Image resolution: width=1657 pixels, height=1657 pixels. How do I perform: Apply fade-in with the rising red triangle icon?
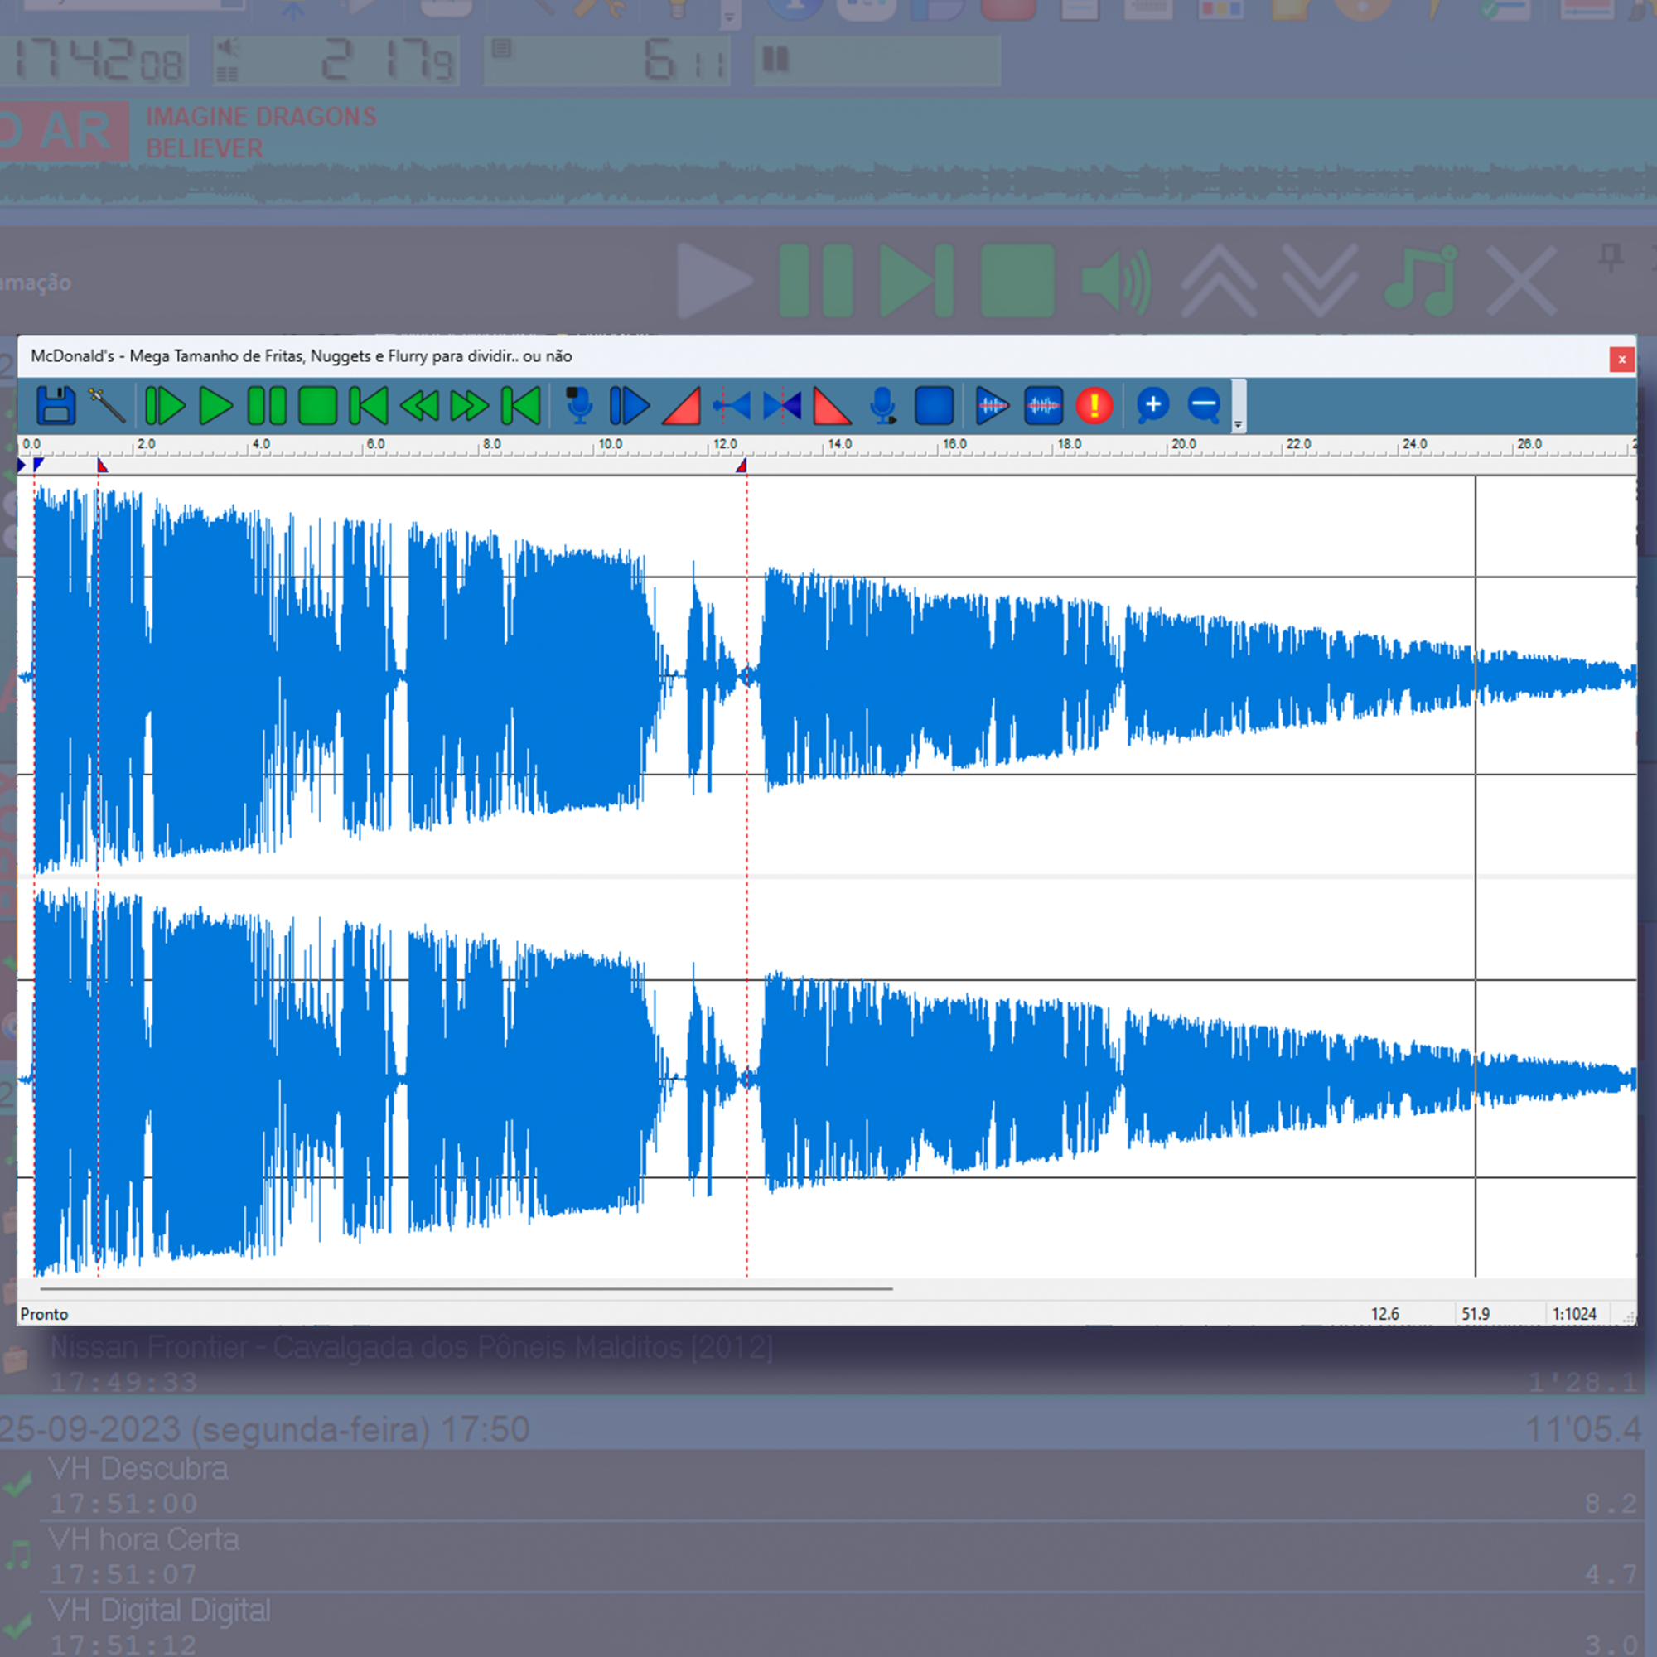tap(682, 406)
